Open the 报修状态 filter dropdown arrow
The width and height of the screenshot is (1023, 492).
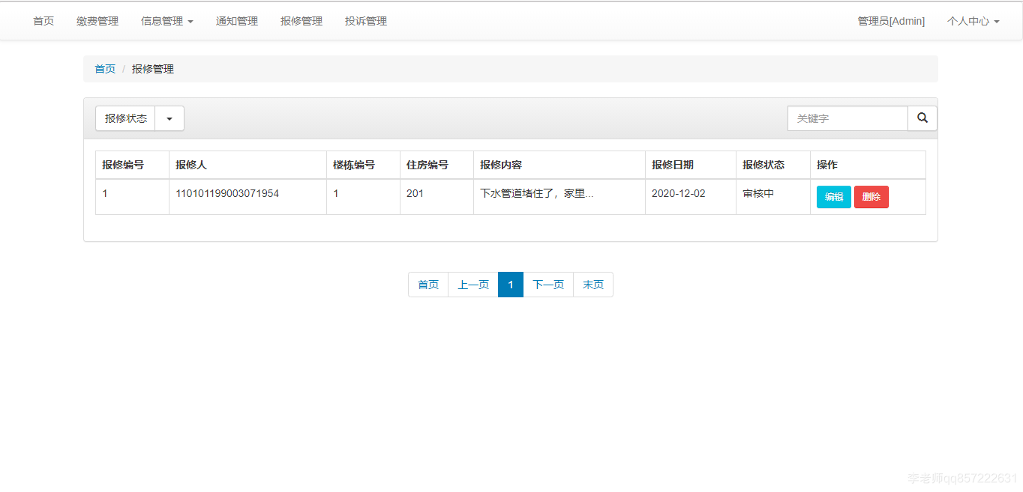click(169, 118)
